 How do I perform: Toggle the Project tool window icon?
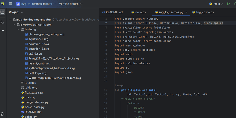pyautogui.click(x=3, y=12)
